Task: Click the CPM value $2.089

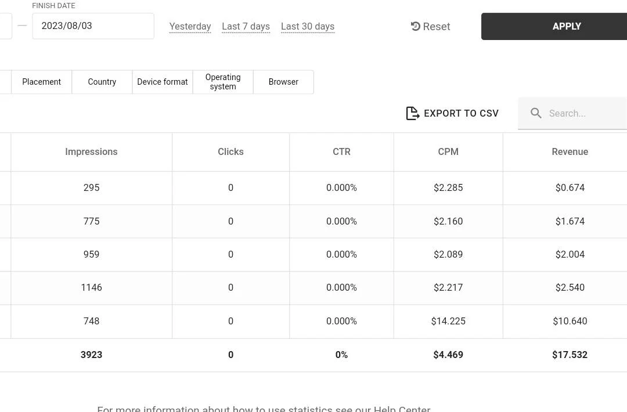Action: tap(448, 255)
